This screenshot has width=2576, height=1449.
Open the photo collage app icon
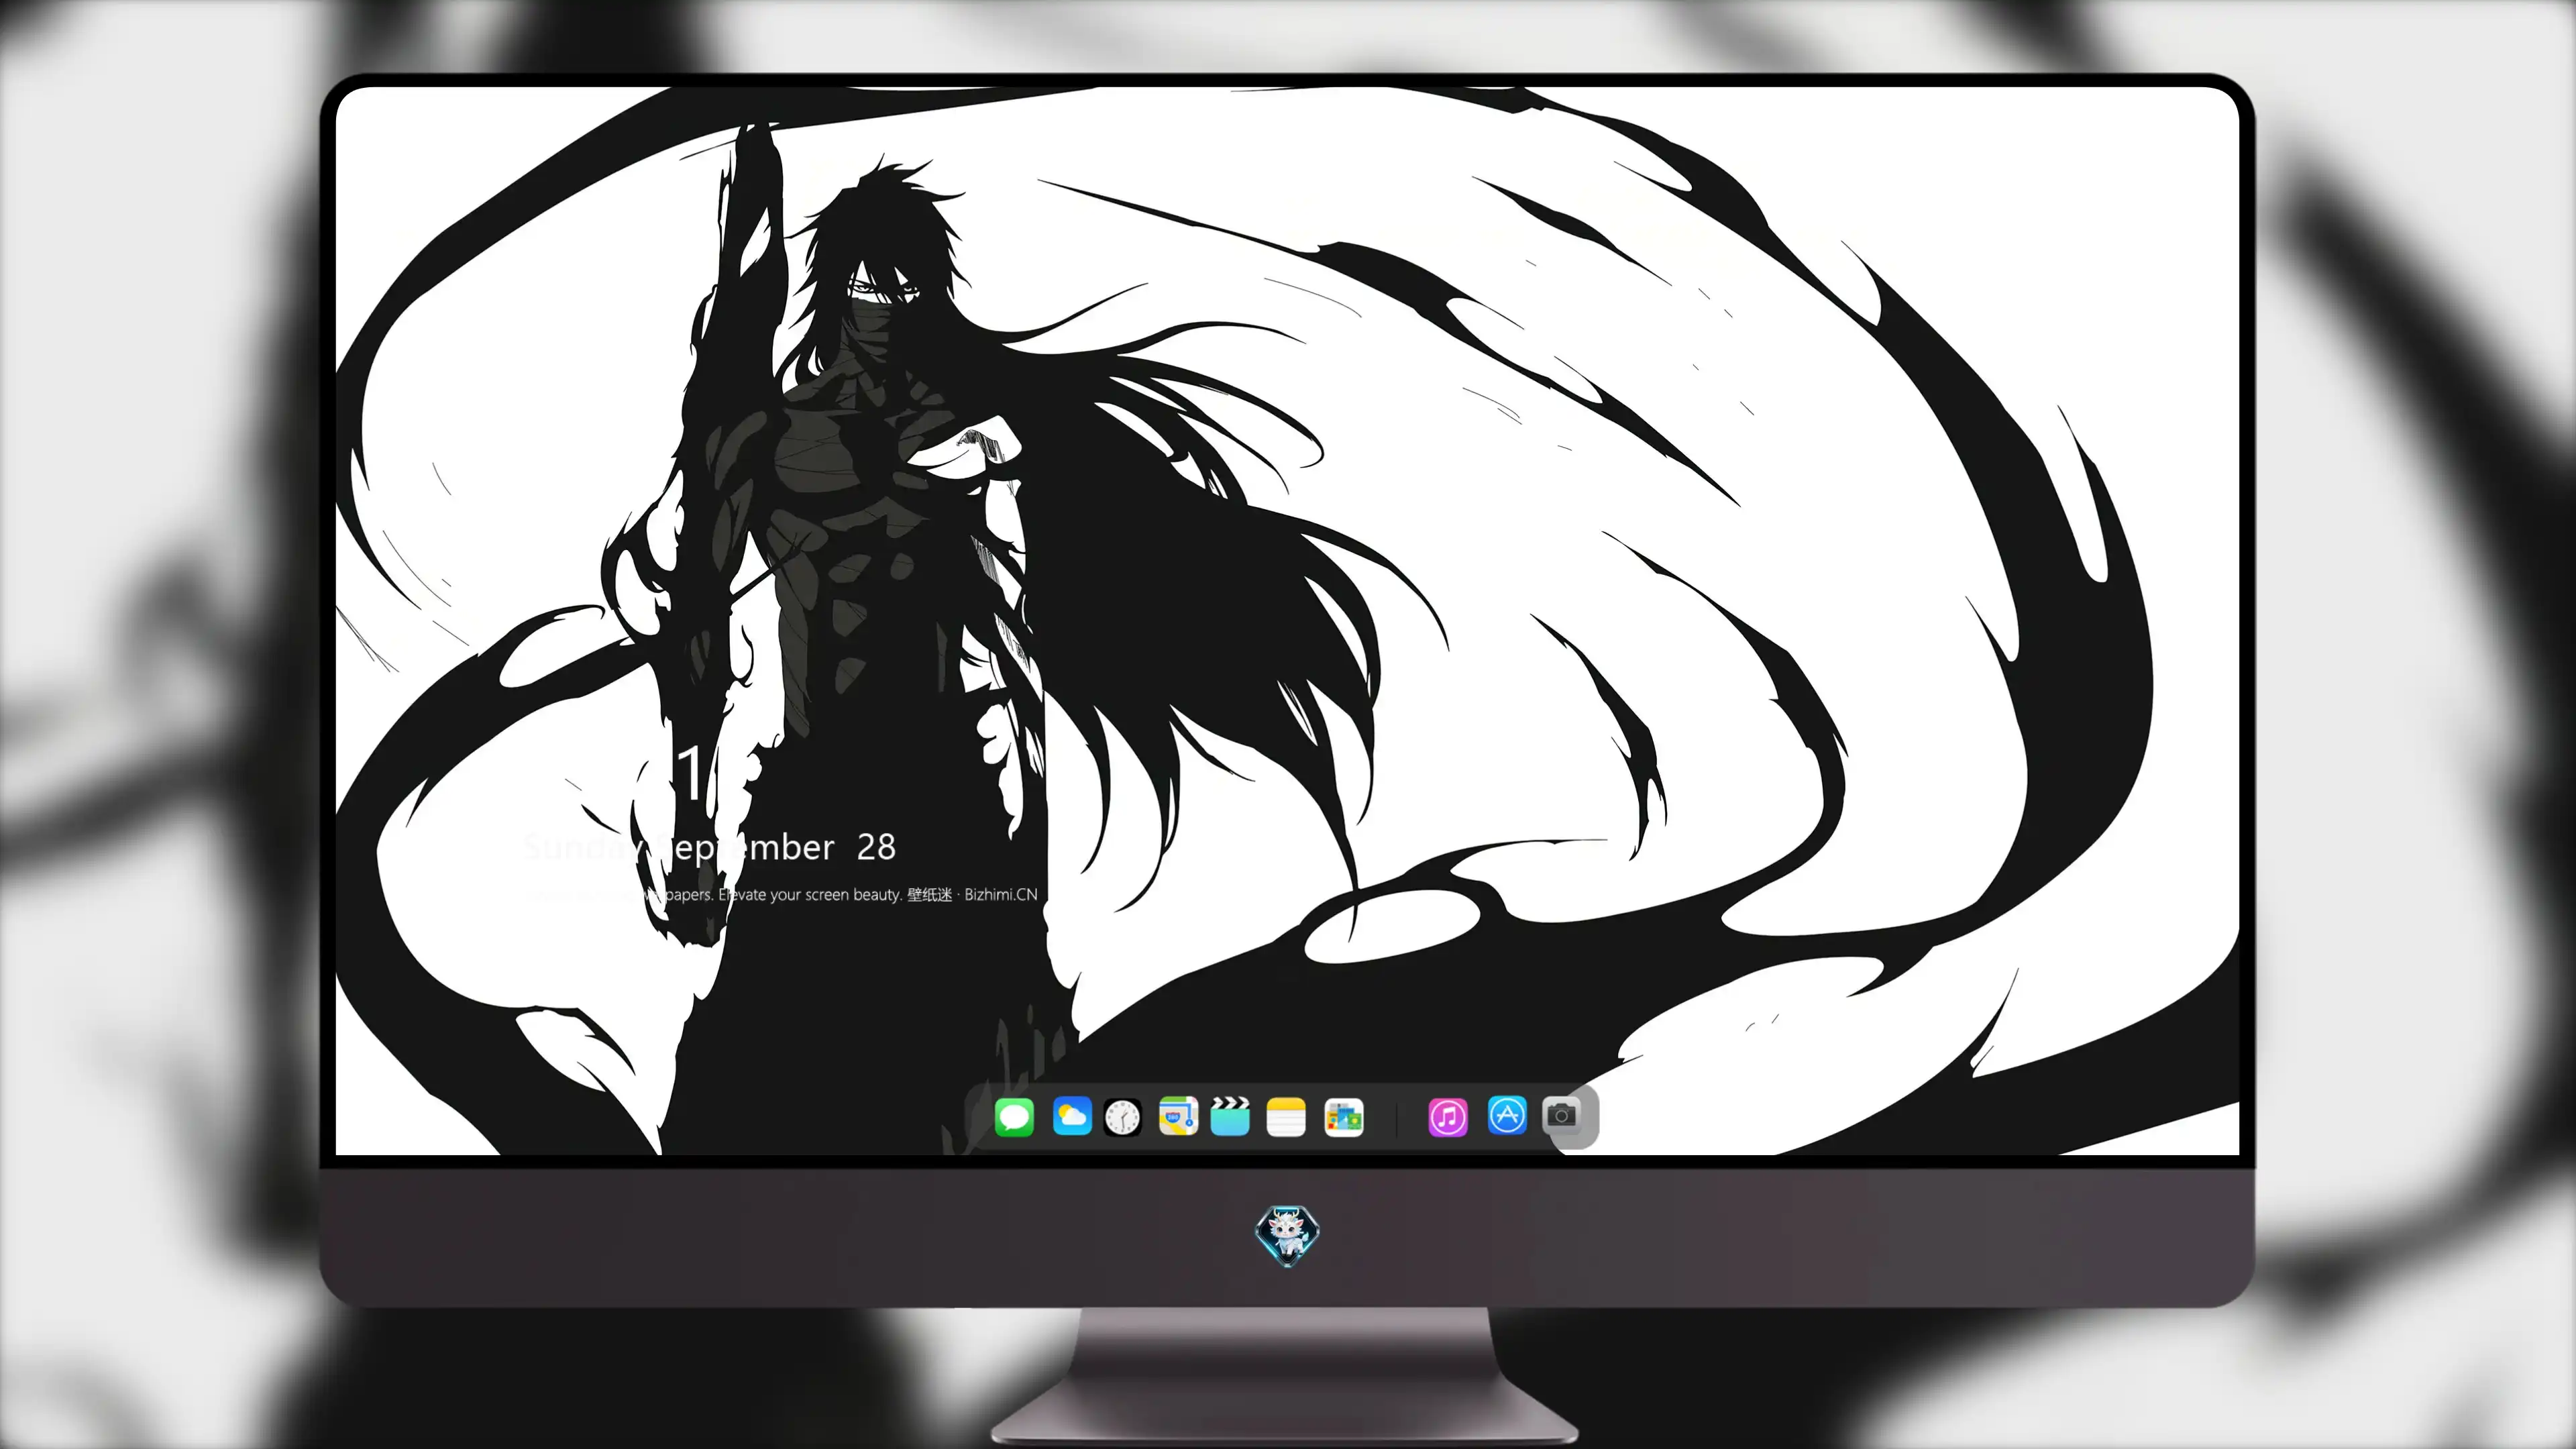pos(1344,1117)
